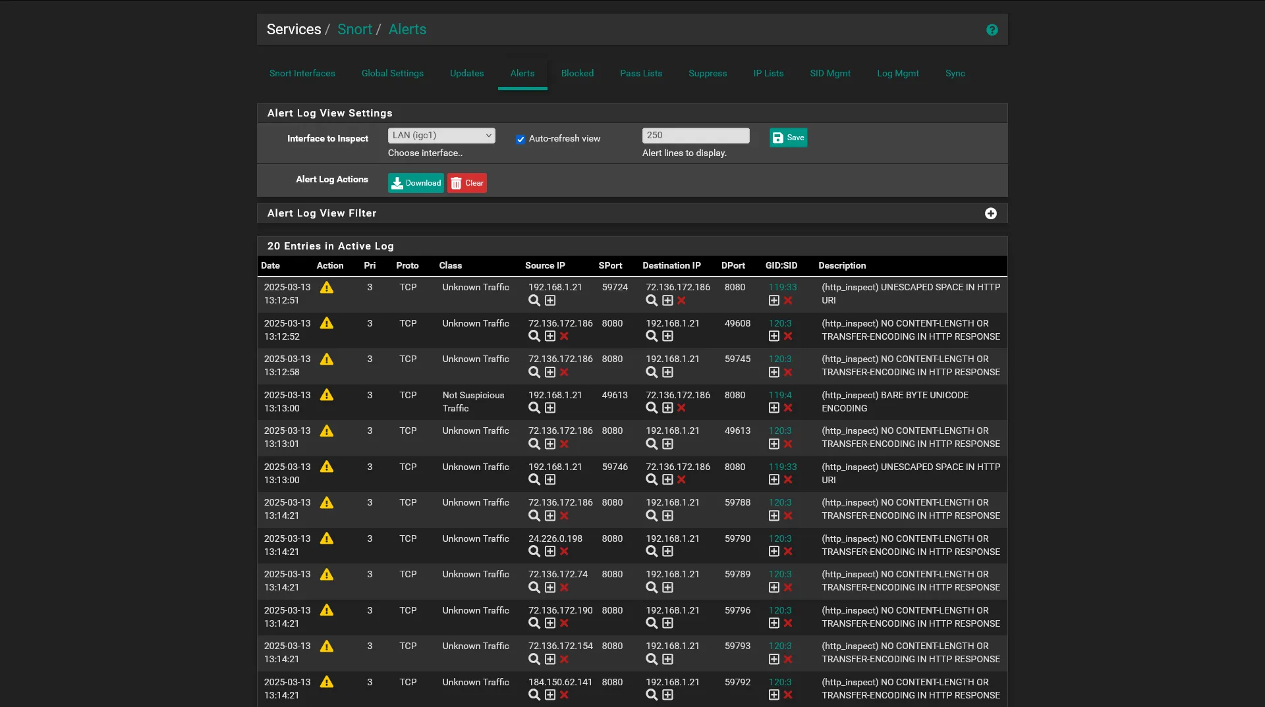Disable SID rule in 13:12:58 row
Viewport: 1265px width, 707px height.
(788, 373)
